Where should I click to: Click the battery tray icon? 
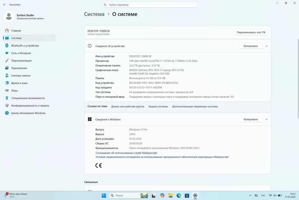tap(280, 196)
